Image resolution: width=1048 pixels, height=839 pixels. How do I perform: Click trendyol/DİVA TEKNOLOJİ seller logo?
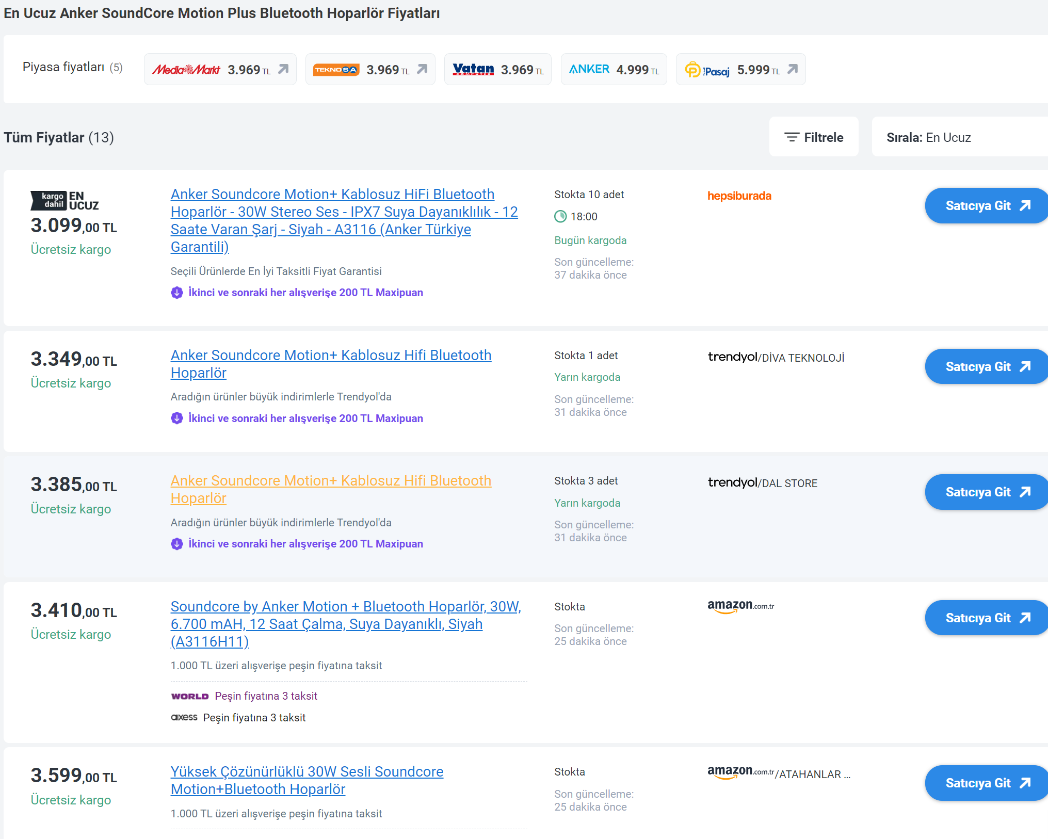(776, 357)
